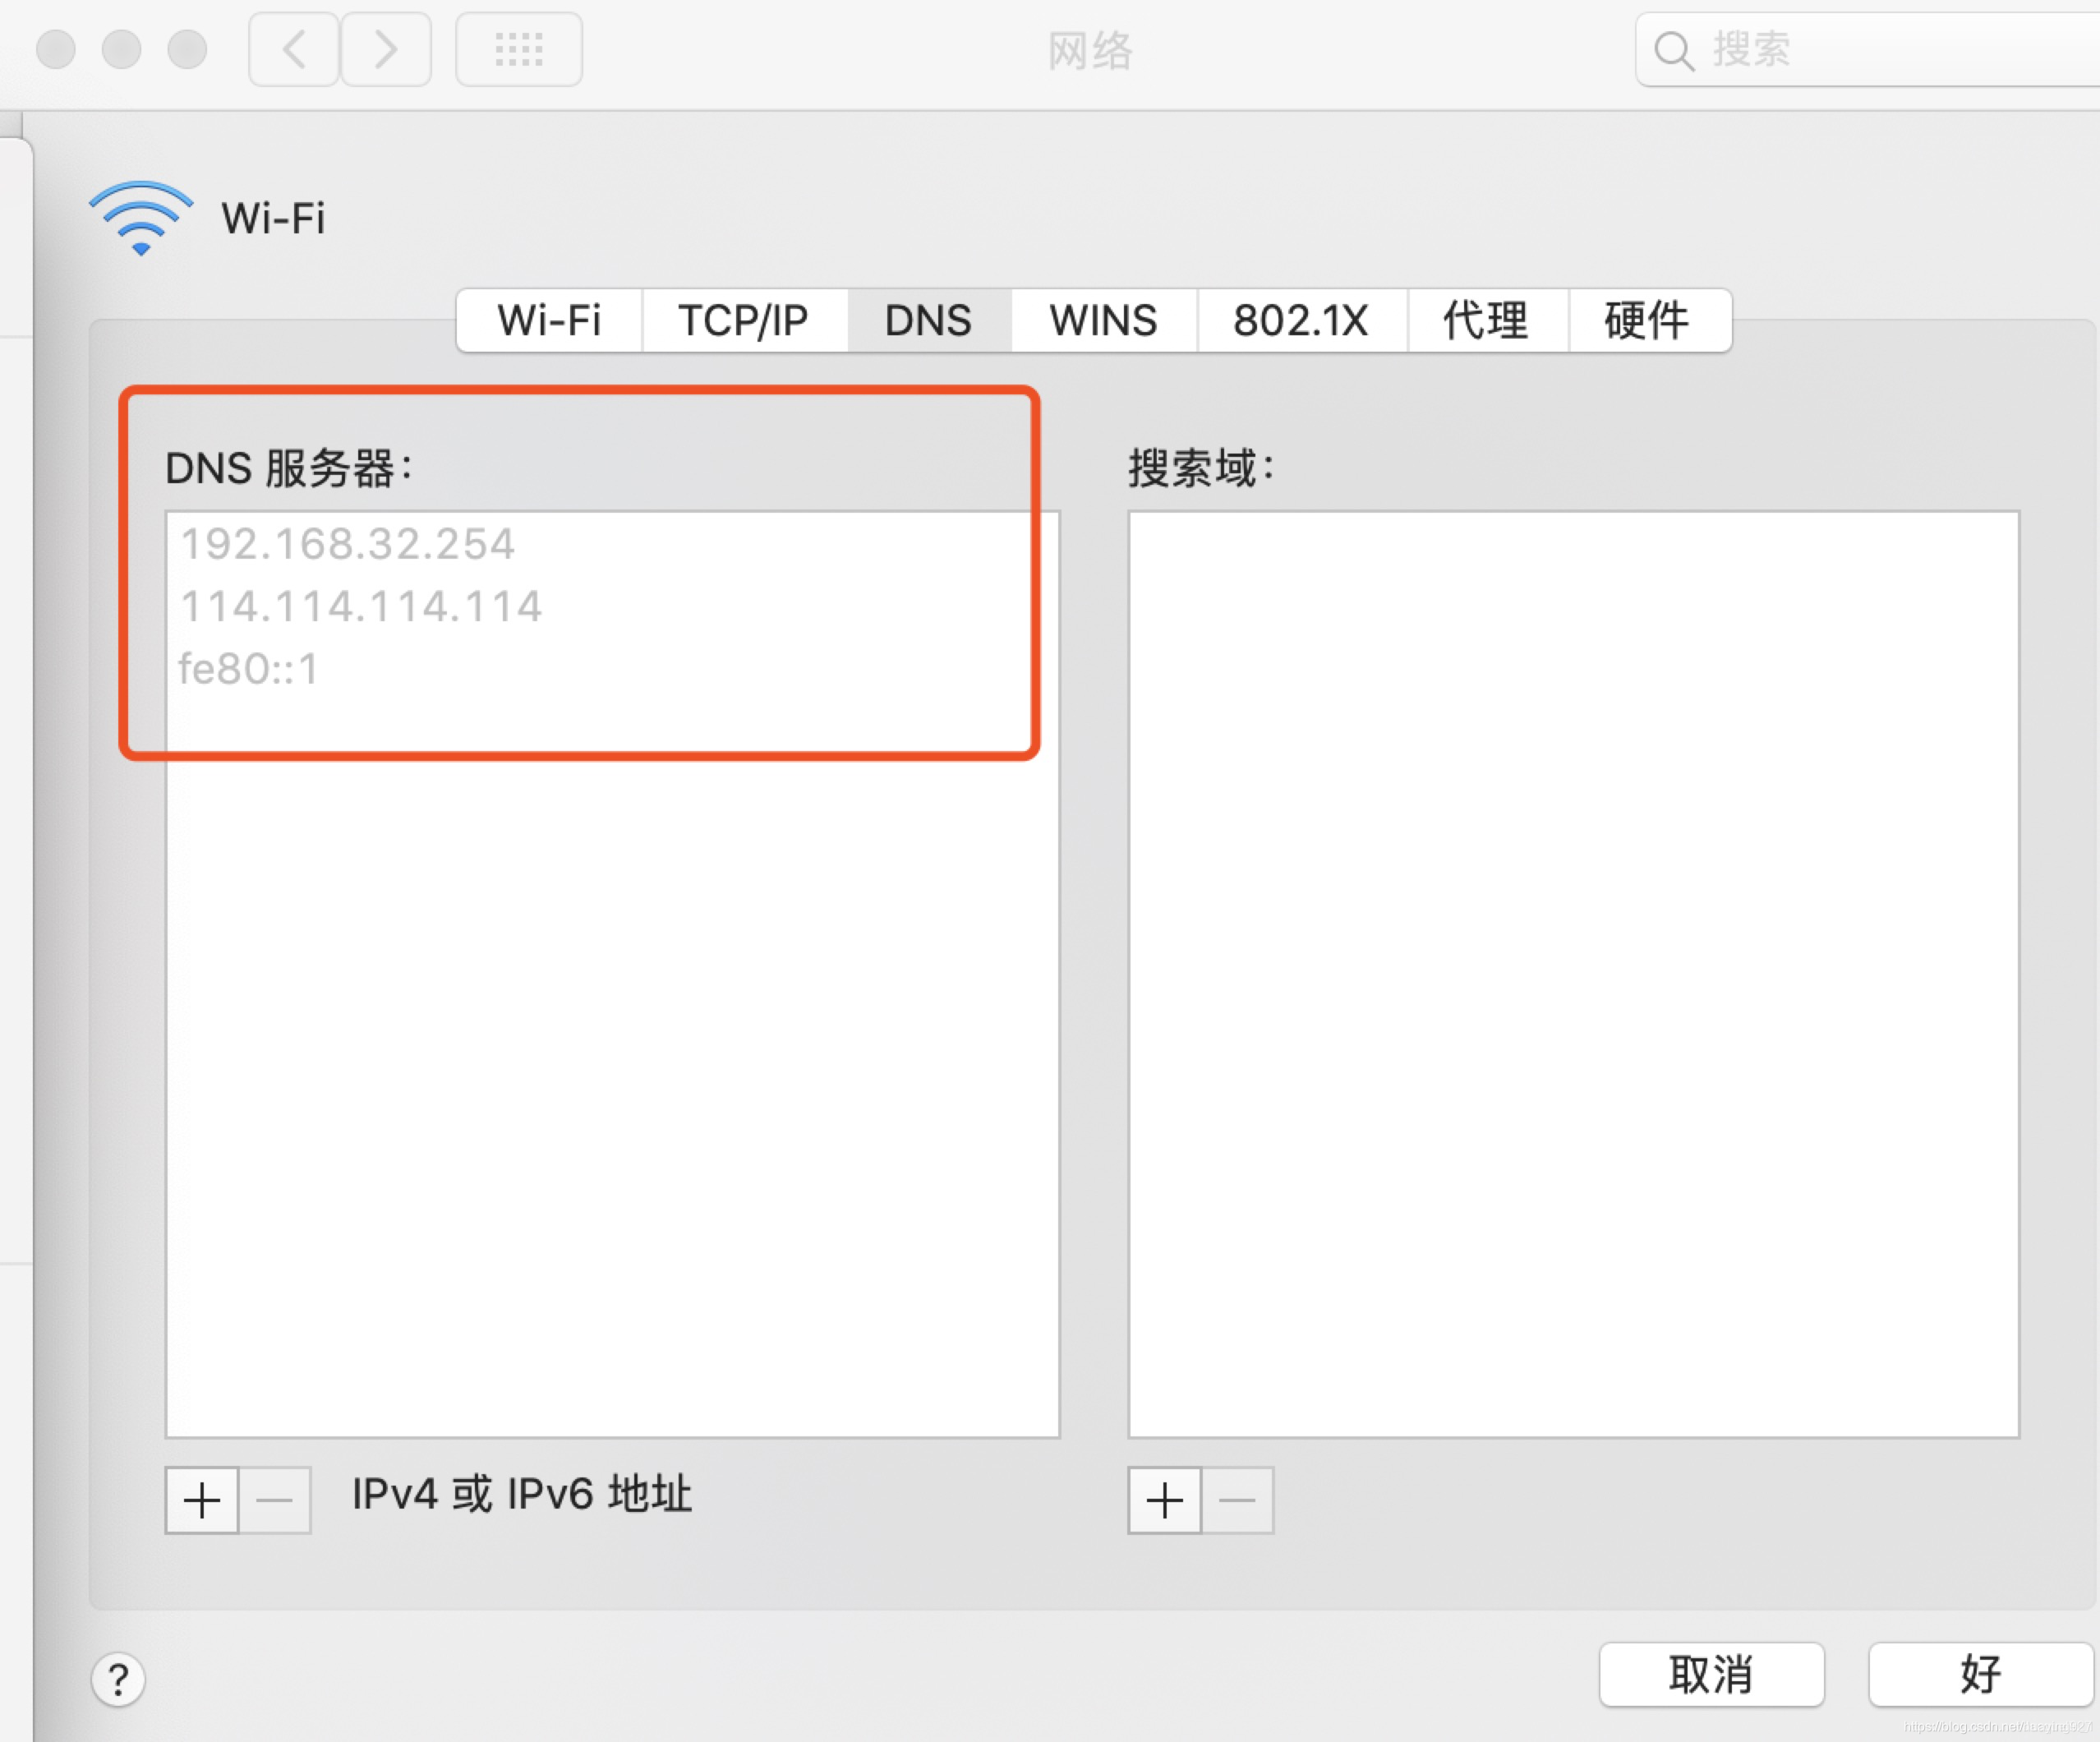The width and height of the screenshot is (2100, 1742).
Task: Open the 802.1X tab
Action: click(x=1300, y=321)
